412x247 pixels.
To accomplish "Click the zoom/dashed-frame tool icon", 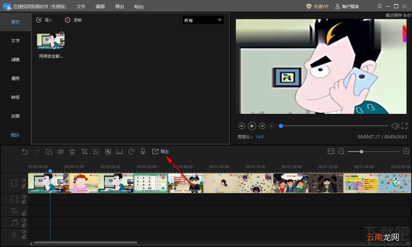I will point(96,152).
